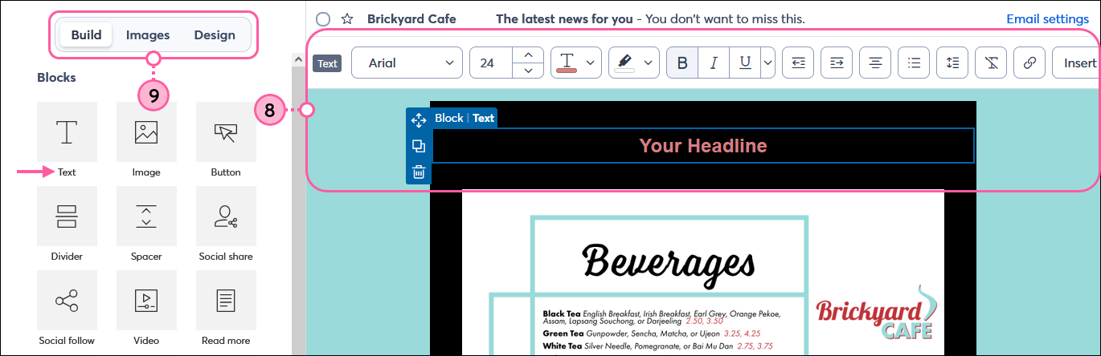This screenshot has width=1101, height=356.
Task: Open Email settings link
Action: 1048,18
